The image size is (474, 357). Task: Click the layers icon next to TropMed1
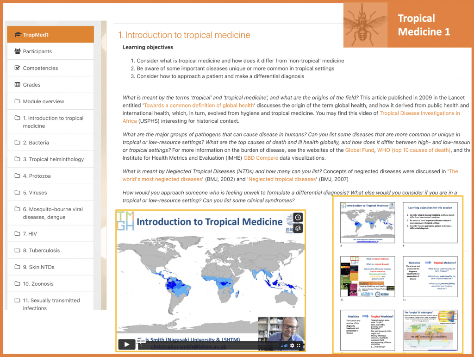tap(19, 34)
